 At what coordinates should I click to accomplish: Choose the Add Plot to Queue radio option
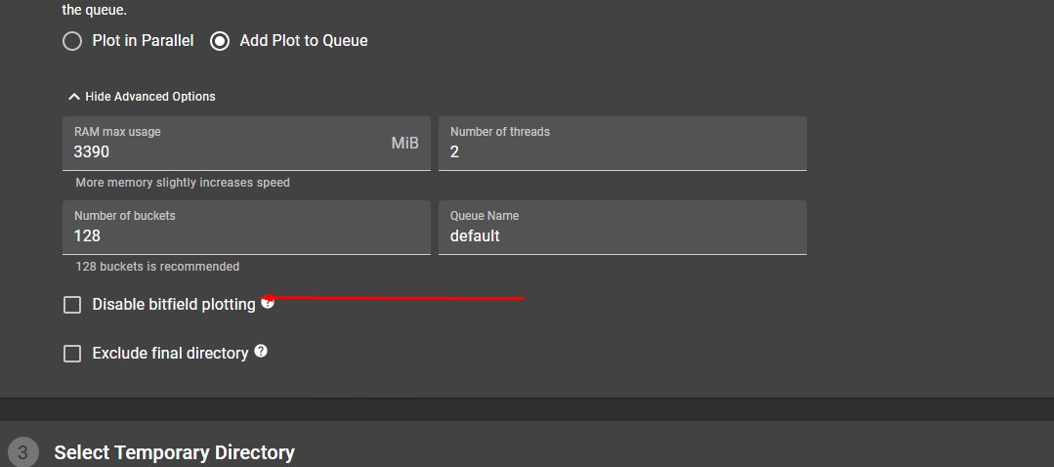point(220,41)
